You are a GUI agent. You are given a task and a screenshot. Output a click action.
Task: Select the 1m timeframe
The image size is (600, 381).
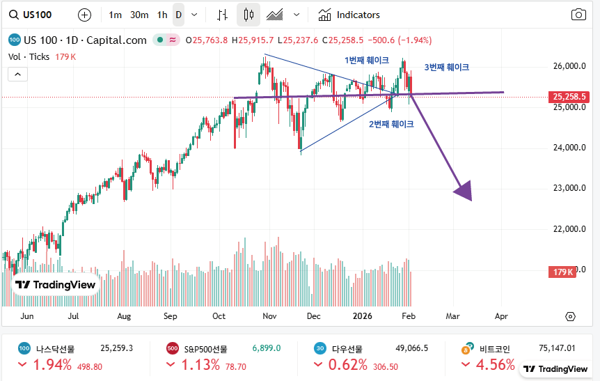pyautogui.click(x=116, y=15)
